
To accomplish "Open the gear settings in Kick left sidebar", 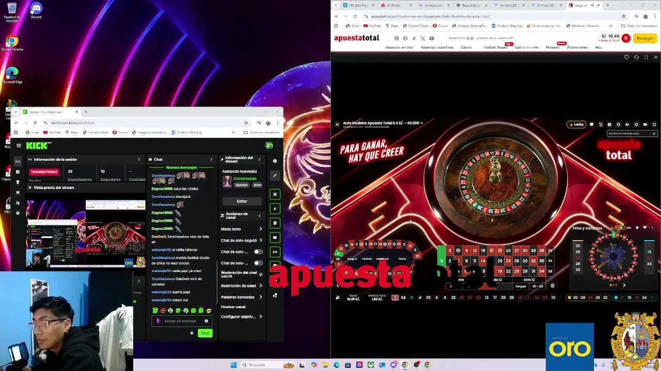I will [x=18, y=213].
